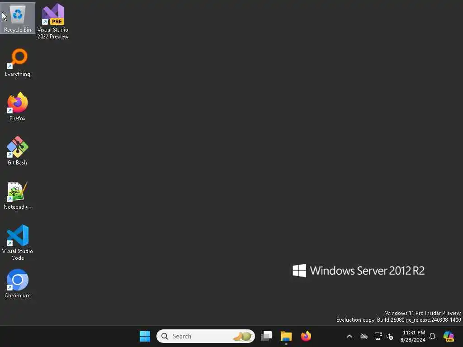
Task: Select the Visual Studio 2022 Preview shortcut
Action: 53,21
